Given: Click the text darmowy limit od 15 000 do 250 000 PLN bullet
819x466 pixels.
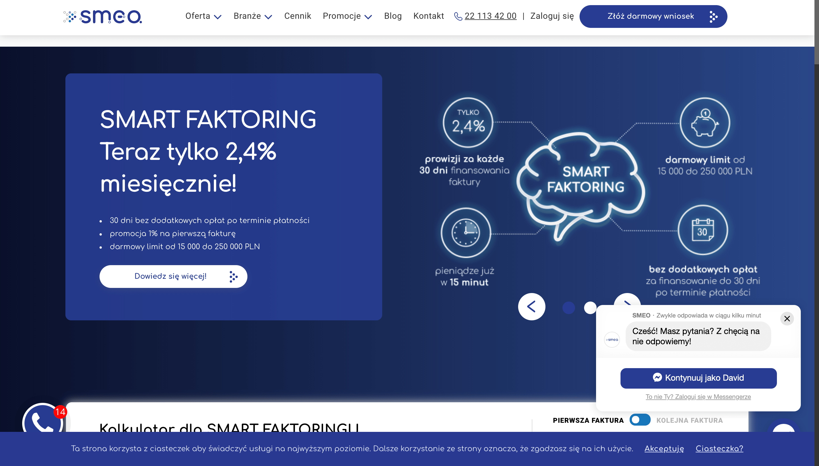Looking at the screenshot, I should [x=185, y=246].
